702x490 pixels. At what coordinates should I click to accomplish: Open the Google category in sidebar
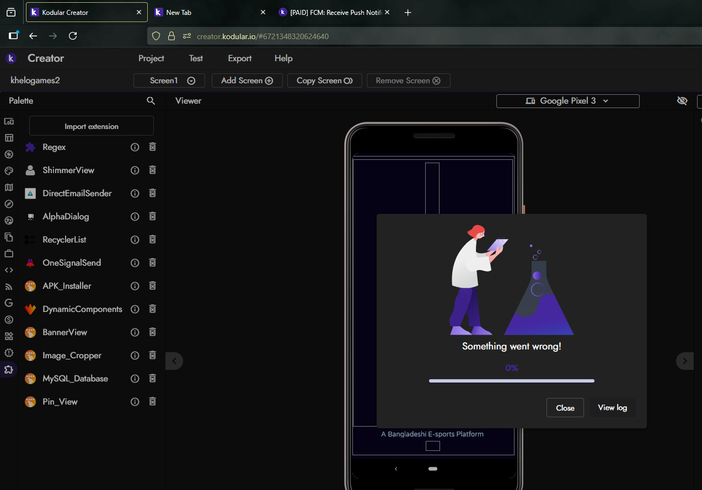(x=9, y=303)
